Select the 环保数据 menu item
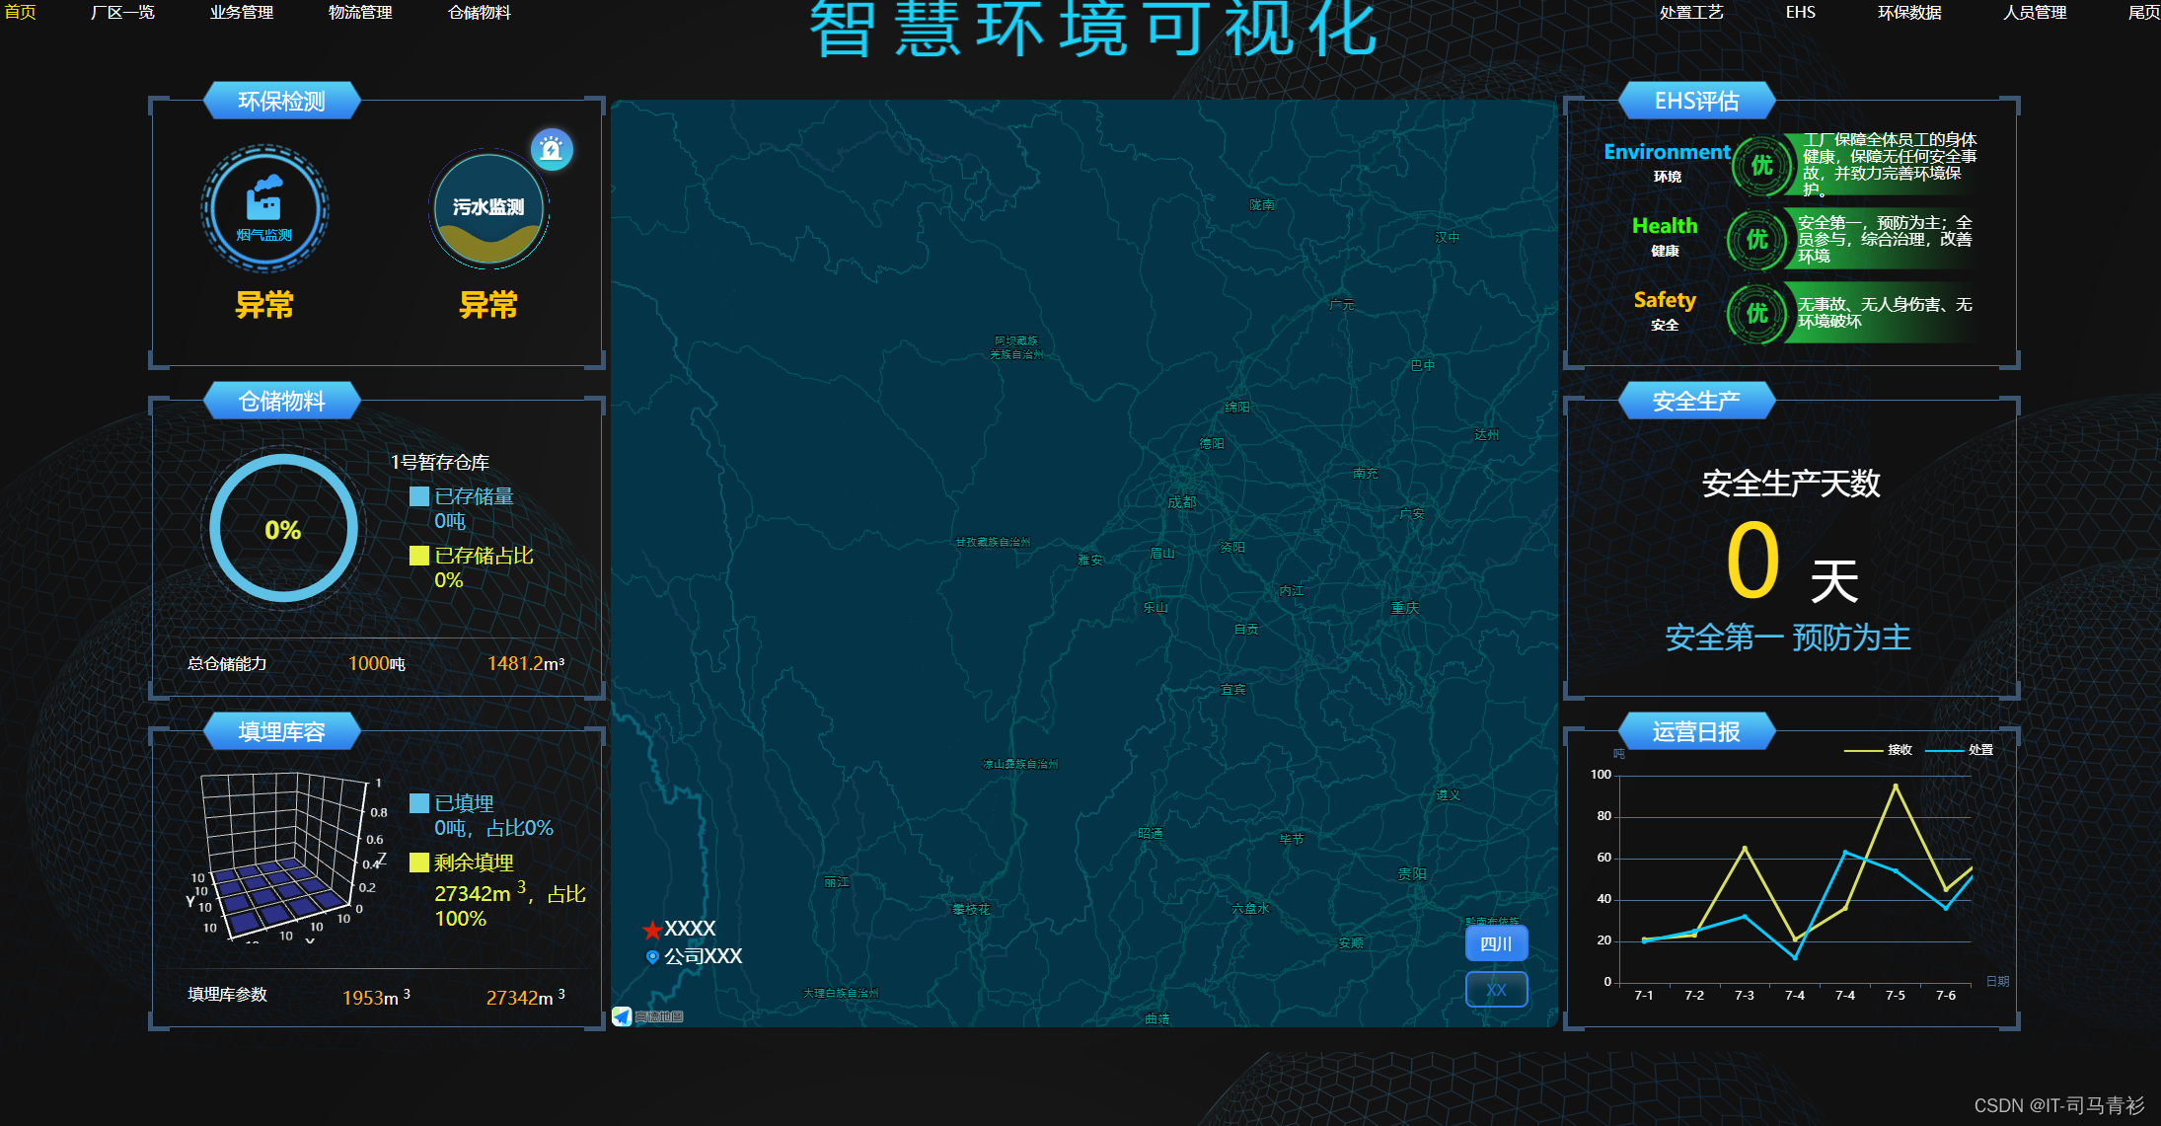Viewport: 2161px width, 1126px height. tap(1909, 13)
